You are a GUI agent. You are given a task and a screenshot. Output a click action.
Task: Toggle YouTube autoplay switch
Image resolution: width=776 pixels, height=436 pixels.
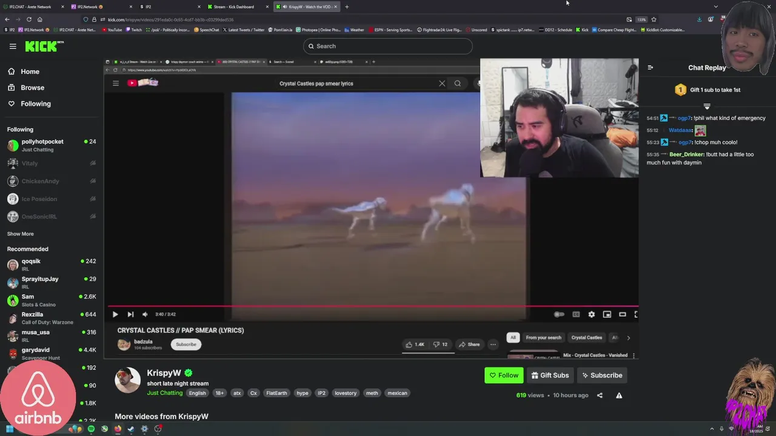pos(559,314)
